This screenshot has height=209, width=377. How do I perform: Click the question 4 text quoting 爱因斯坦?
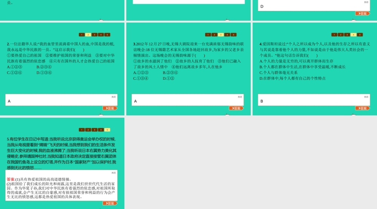click(x=315, y=50)
